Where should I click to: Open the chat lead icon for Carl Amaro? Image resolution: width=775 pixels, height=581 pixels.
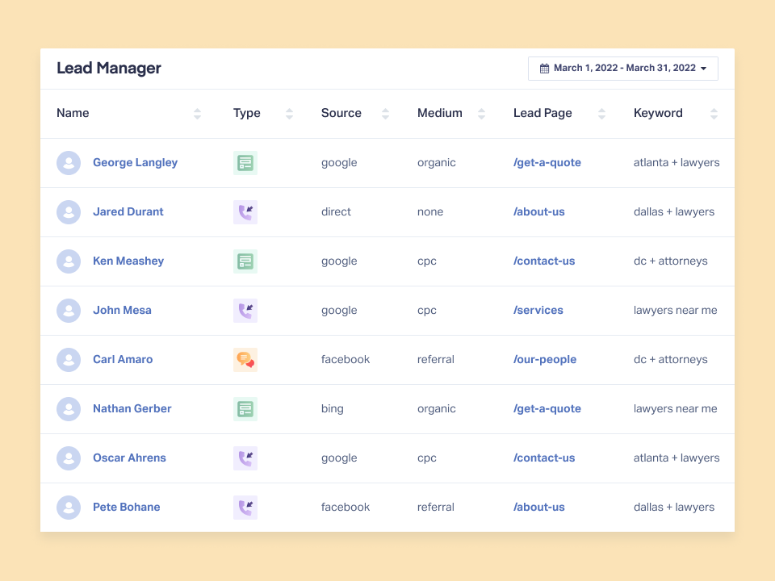(245, 359)
